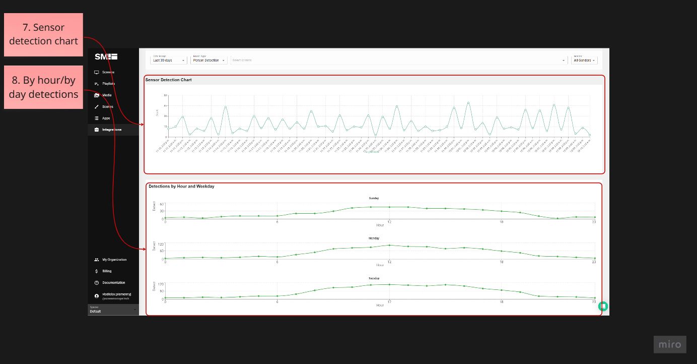697x364 pixels.
Task: Click the Integrations camera icon
Action: [x=97, y=130]
